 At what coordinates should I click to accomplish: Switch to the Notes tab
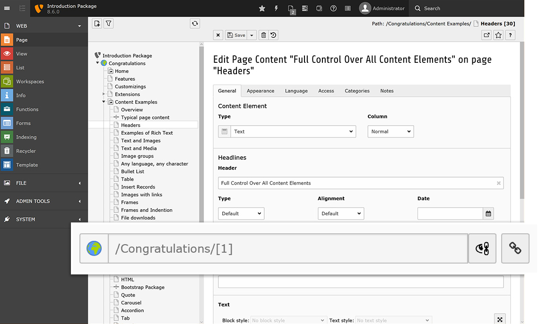387,91
